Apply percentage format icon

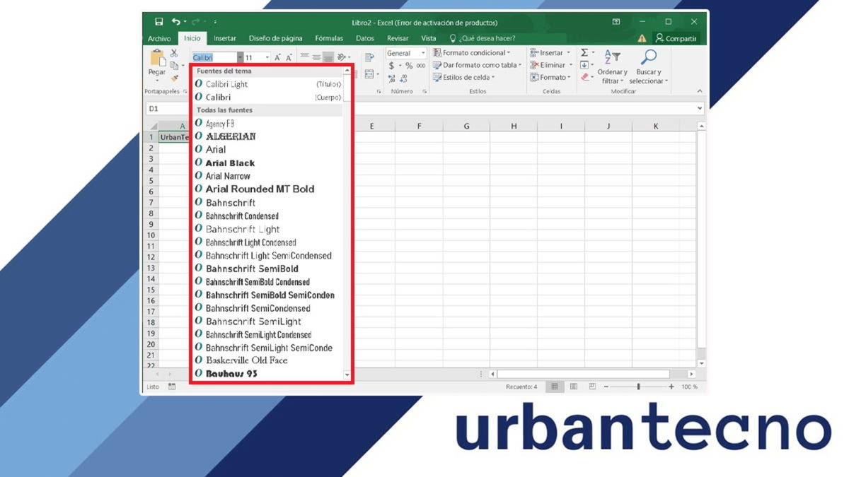coord(410,66)
